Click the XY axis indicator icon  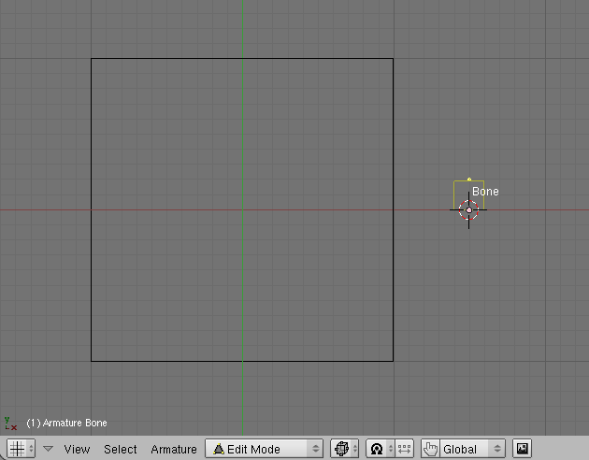pos(10,424)
